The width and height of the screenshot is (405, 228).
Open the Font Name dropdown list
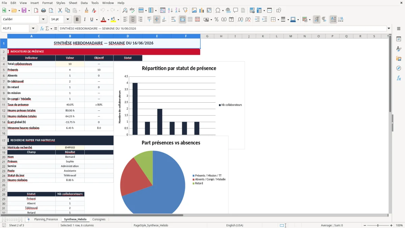tap(43, 20)
